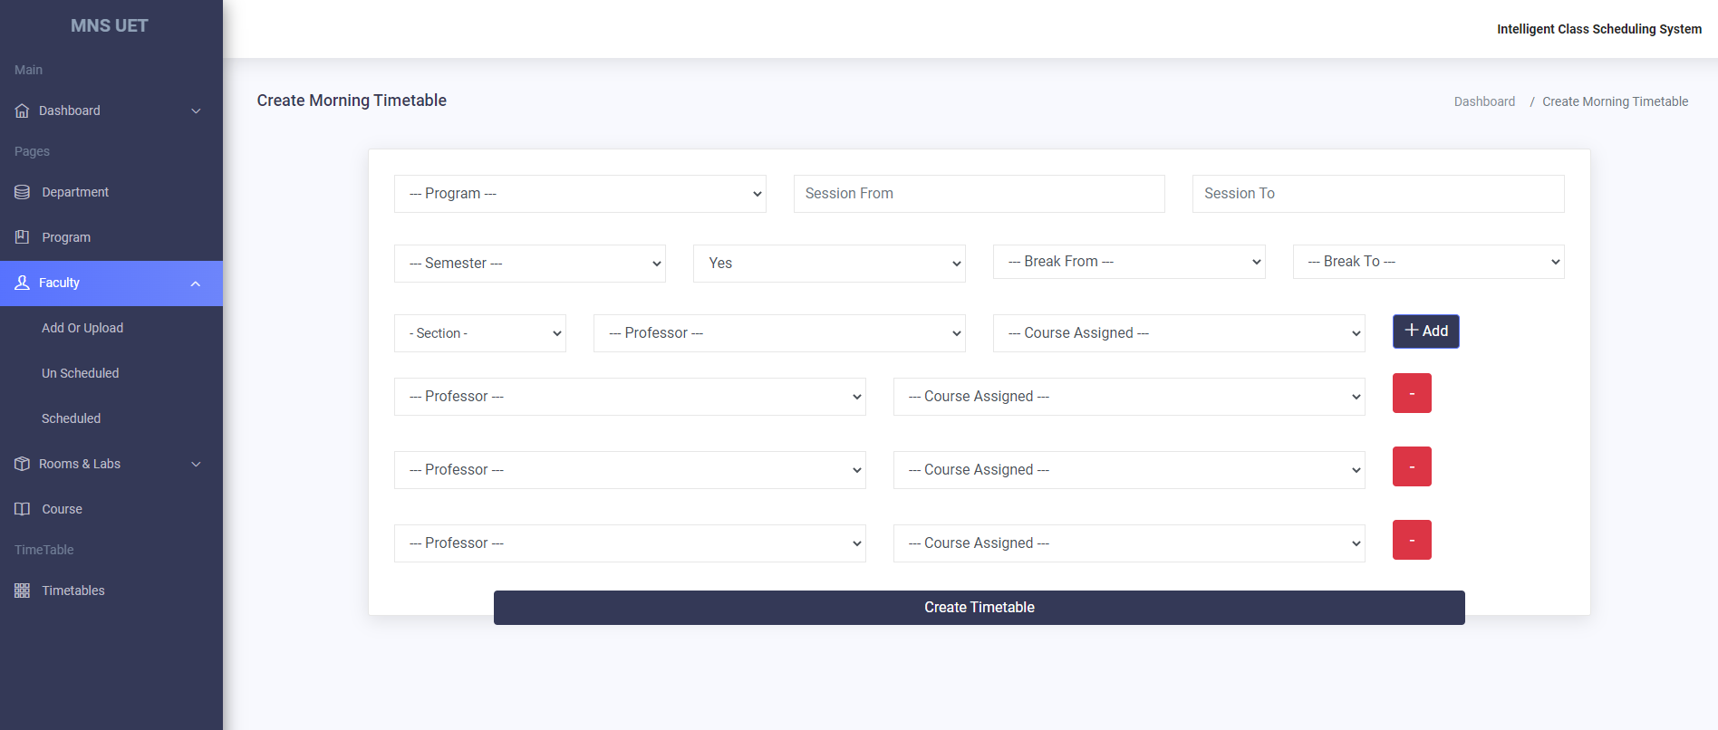Click the Faculty person icon

click(x=22, y=283)
